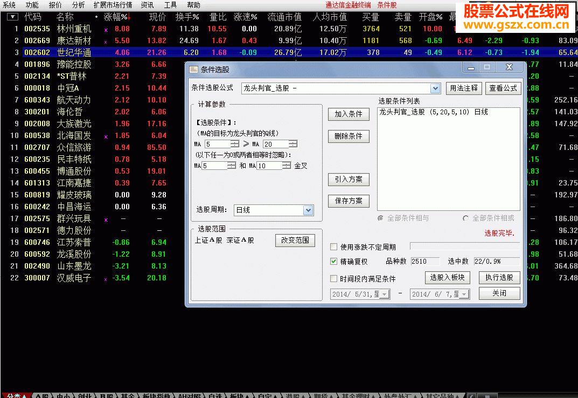Click the 关闭 button
The height and width of the screenshot is (398, 578).
(x=499, y=293)
